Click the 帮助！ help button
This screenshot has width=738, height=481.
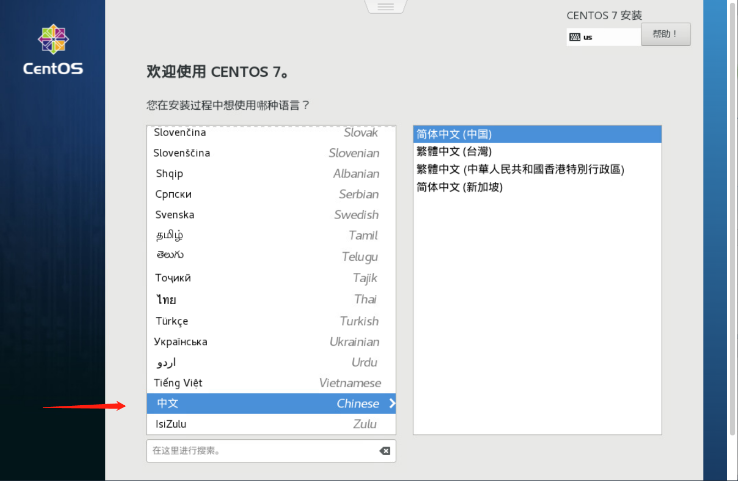click(665, 34)
